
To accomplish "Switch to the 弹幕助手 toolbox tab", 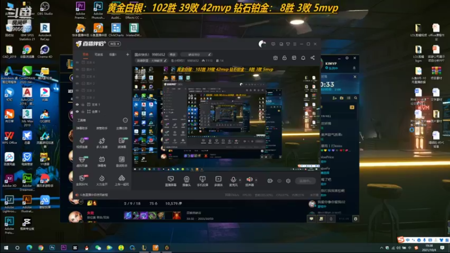I will point(82,129).
